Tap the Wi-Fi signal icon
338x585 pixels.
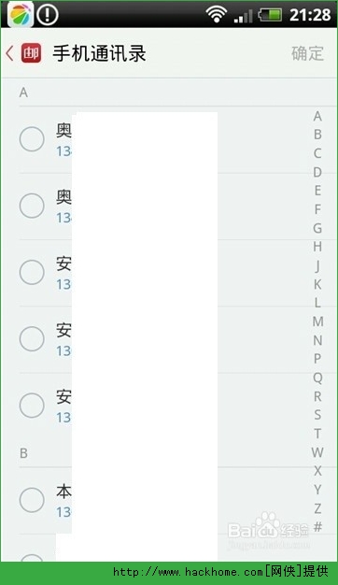point(216,14)
